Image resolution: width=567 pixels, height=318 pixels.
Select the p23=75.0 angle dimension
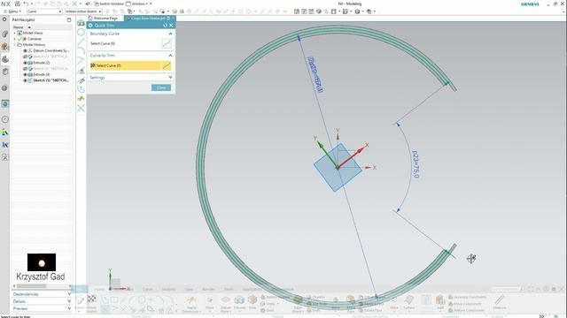click(416, 164)
